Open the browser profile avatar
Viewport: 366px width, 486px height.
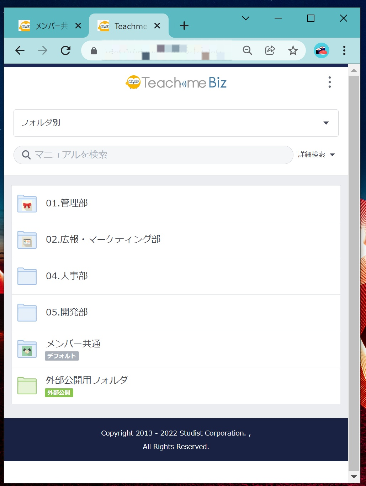321,50
